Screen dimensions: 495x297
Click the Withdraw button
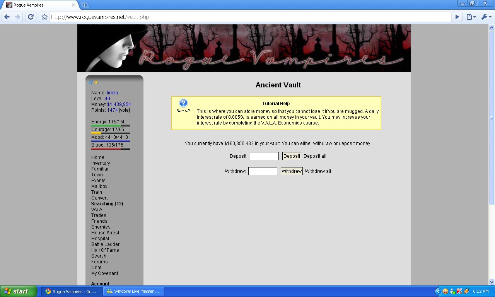point(292,171)
